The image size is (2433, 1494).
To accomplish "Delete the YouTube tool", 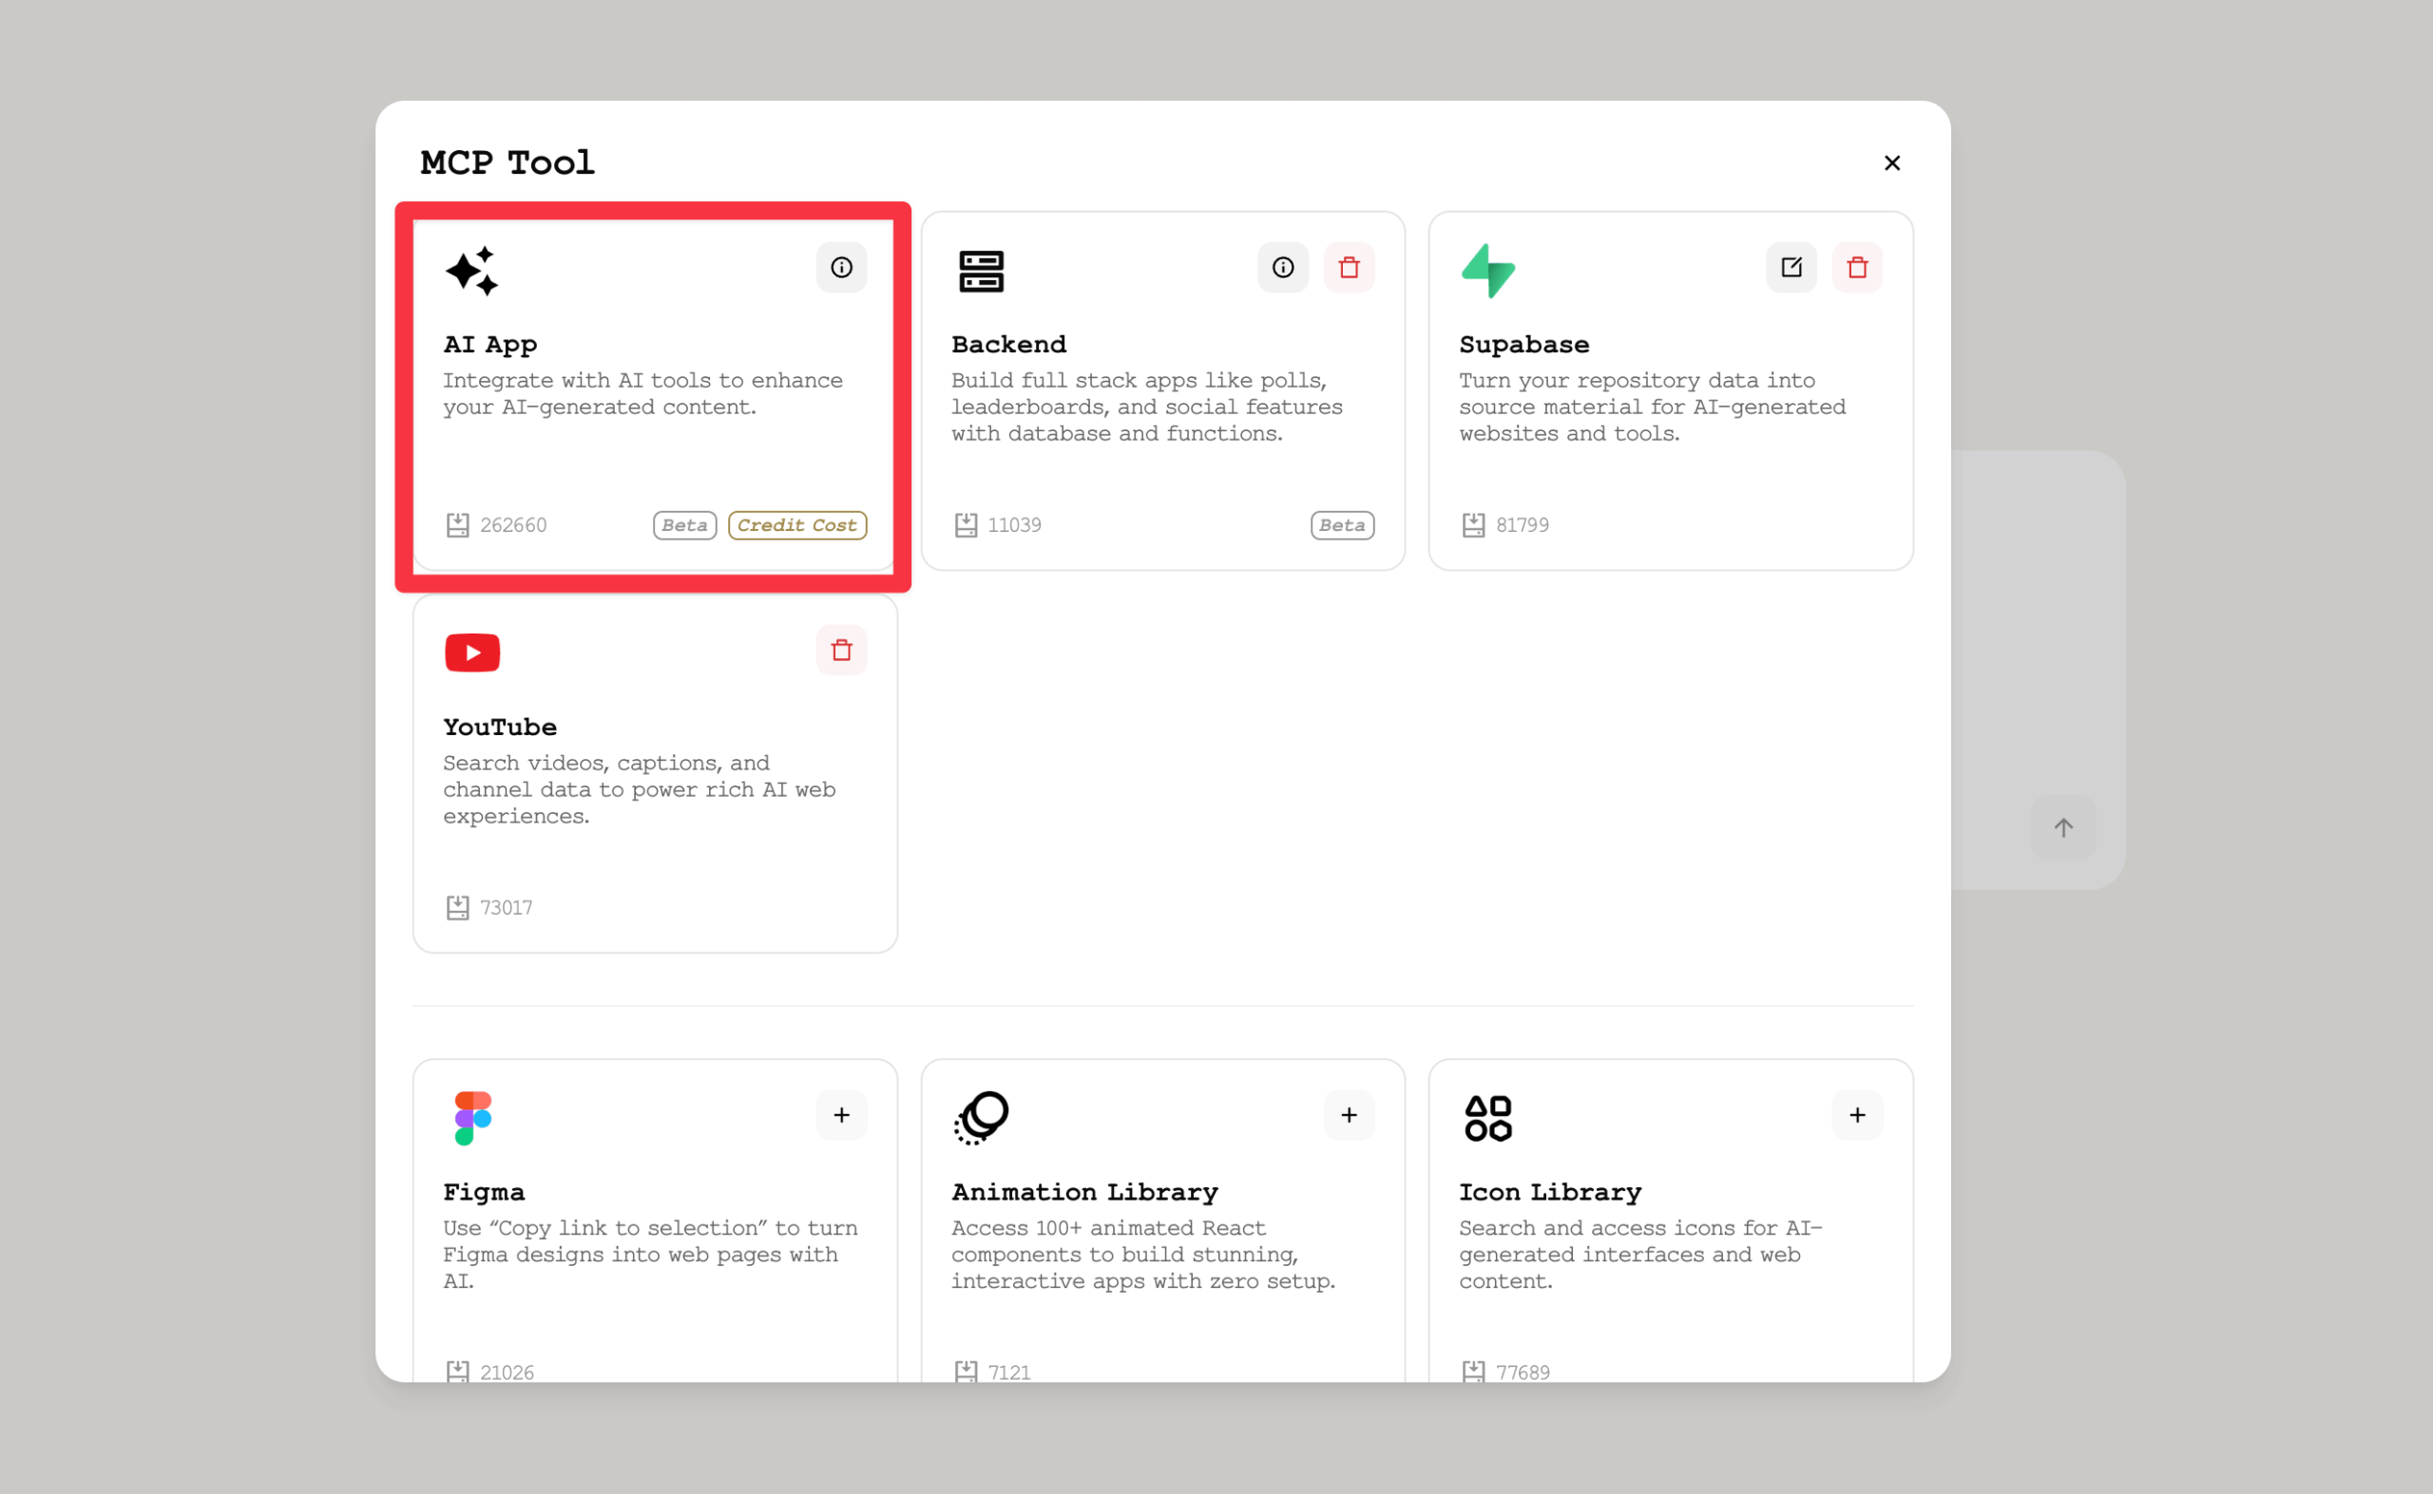I will coord(841,651).
